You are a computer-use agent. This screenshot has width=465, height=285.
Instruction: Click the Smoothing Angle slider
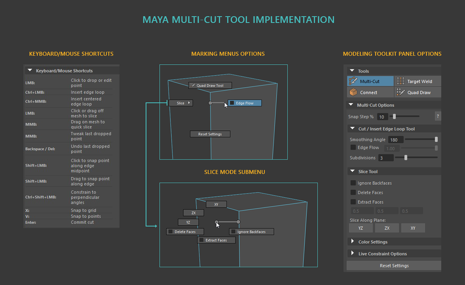point(421,139)
